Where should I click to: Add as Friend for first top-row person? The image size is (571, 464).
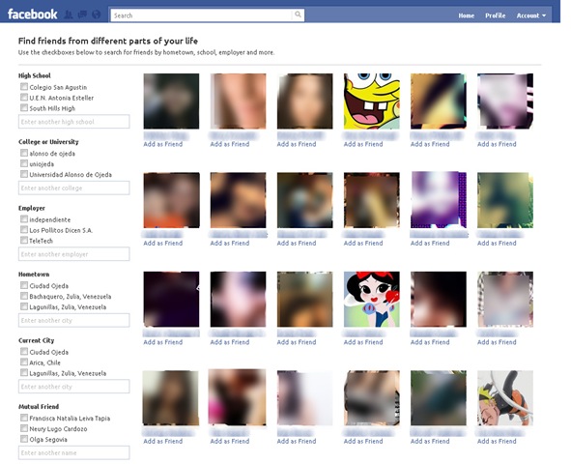click(162, 144)
